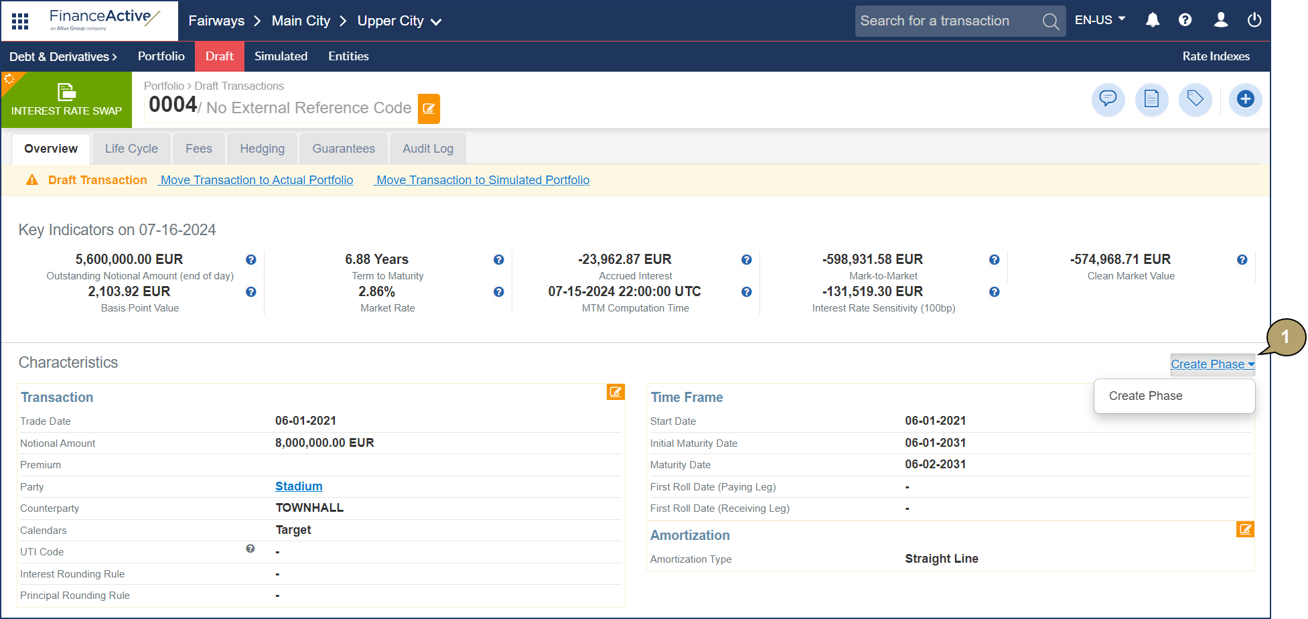Viewport: 1308px width, 619px height.
Task: Edit the Amortization section
Action: point(1244,530)
